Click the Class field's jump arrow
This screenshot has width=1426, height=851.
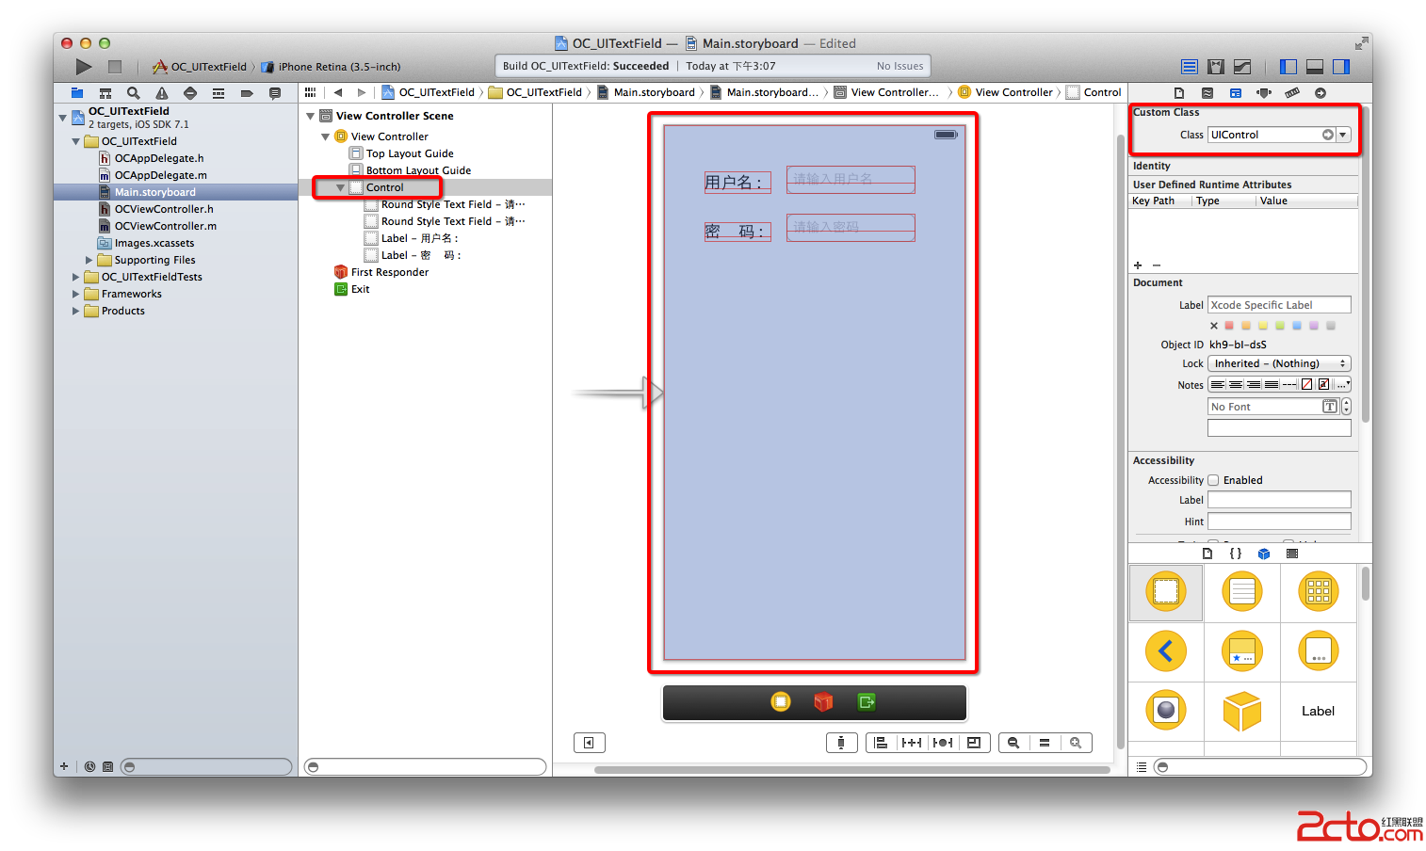[x=1327, y=135]
